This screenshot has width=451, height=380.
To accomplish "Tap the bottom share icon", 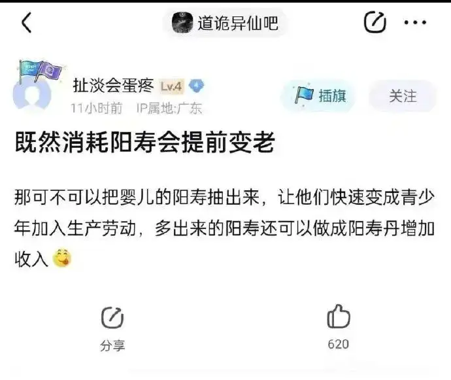I will pyautogui.click(x=112, y=317).
